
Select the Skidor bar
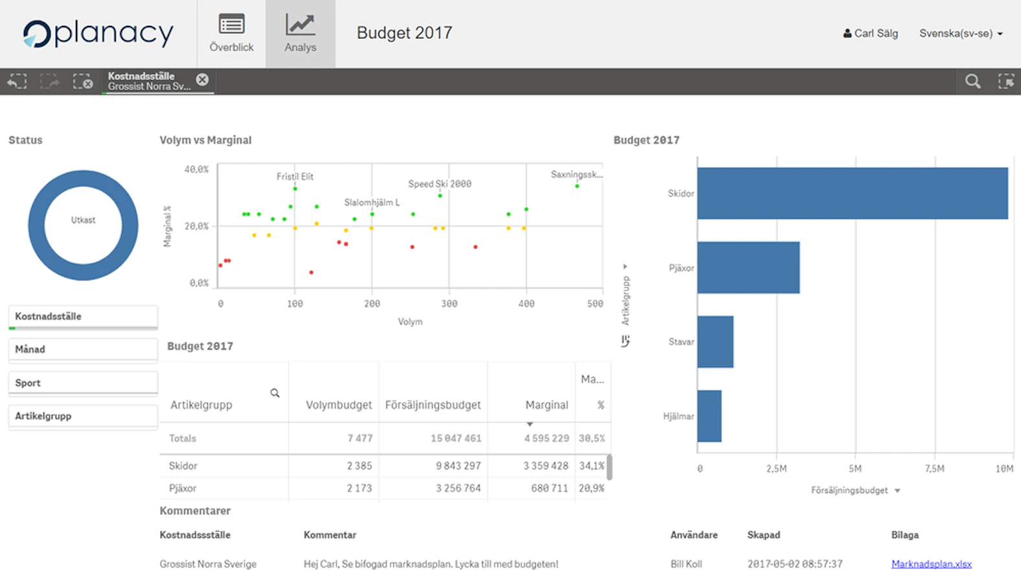pyautogui.click(x=853, y=193)
